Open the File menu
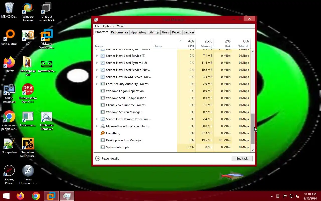Image resolution: width=321 pixels, height=201 pixels. click(97, 26)
